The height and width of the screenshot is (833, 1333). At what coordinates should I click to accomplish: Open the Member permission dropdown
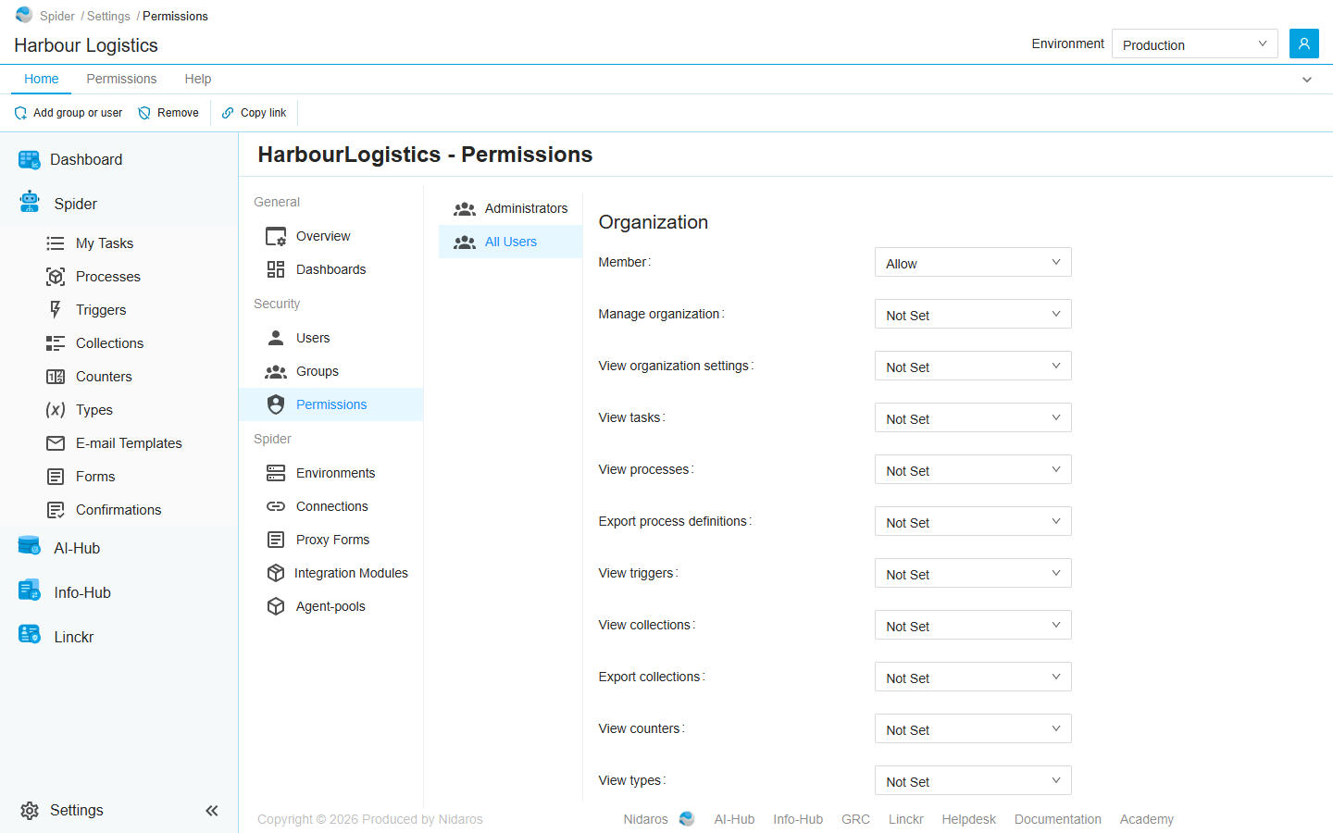[x=973, y=262]
